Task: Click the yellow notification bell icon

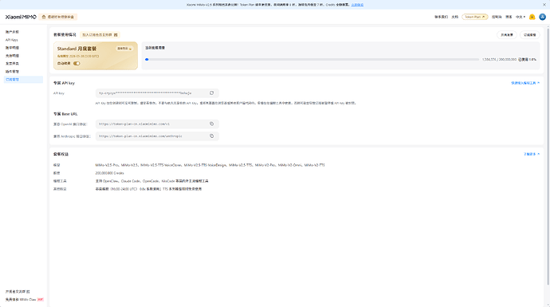Action: click(532, 17)
